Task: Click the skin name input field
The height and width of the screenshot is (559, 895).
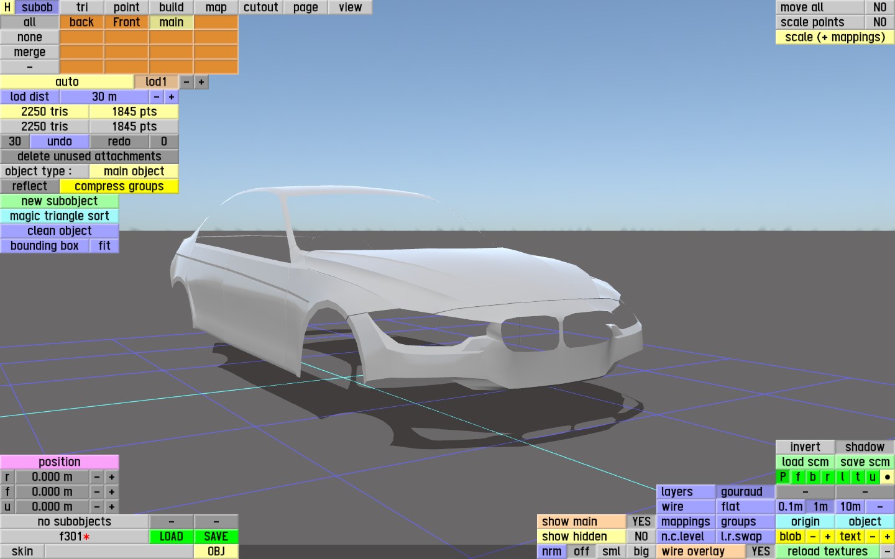Action: tap(119, 552)
